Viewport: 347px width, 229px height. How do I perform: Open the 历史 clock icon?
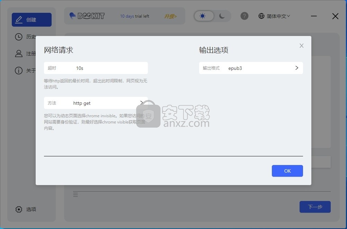[x=19, y=37]
